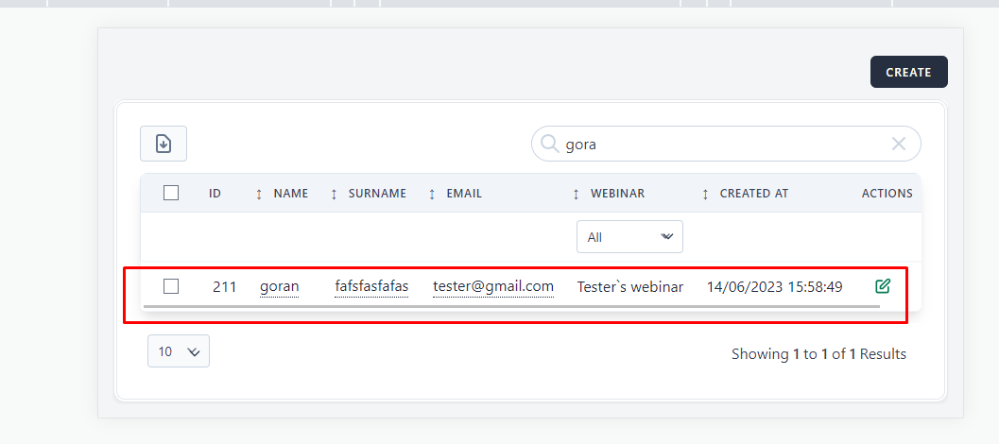The width and height of the screenshot is (999, 444).
Task: Click the export download icon button
Action: pos(164,144)
